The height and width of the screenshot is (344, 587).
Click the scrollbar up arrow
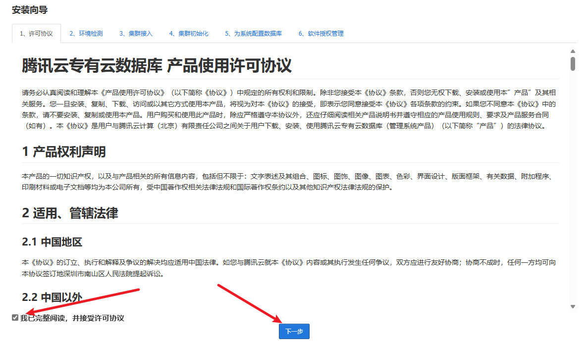point(573,51)
